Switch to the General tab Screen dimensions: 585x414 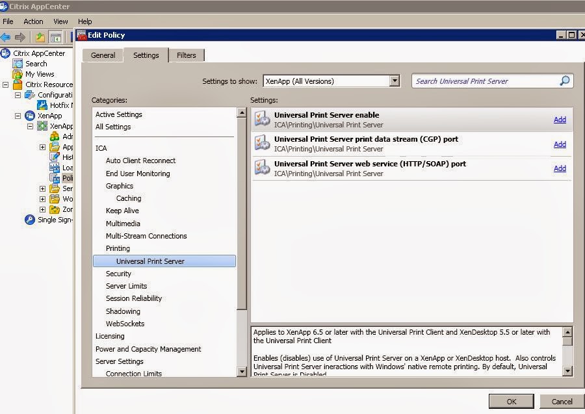103,55
